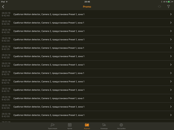The height and width of the screenshot is (130, 174).
Task: Select 9:42:05 'Сработал Motion detector, Camera 1' text
Action: coord(32,98)
